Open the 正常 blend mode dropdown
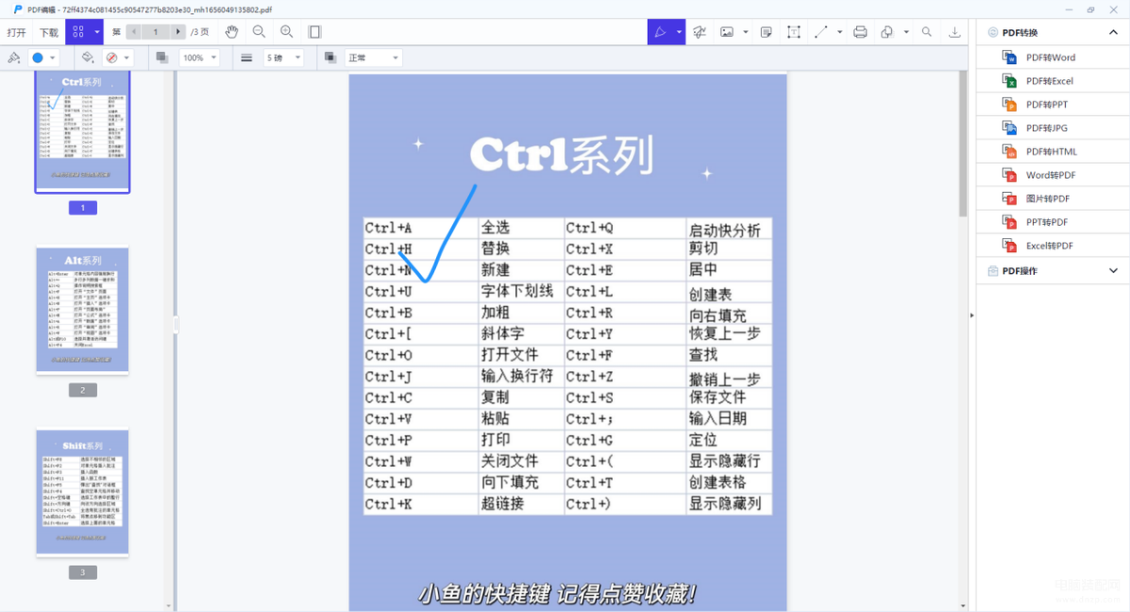This screenshot has height=612, width=1130. [373, 57]
